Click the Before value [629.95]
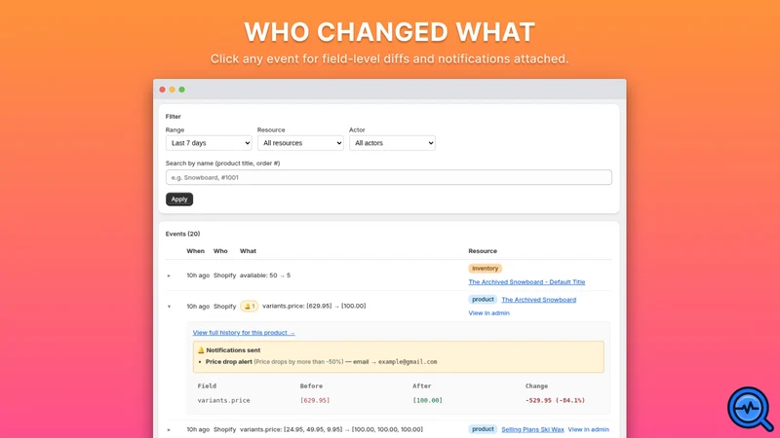 314,400
